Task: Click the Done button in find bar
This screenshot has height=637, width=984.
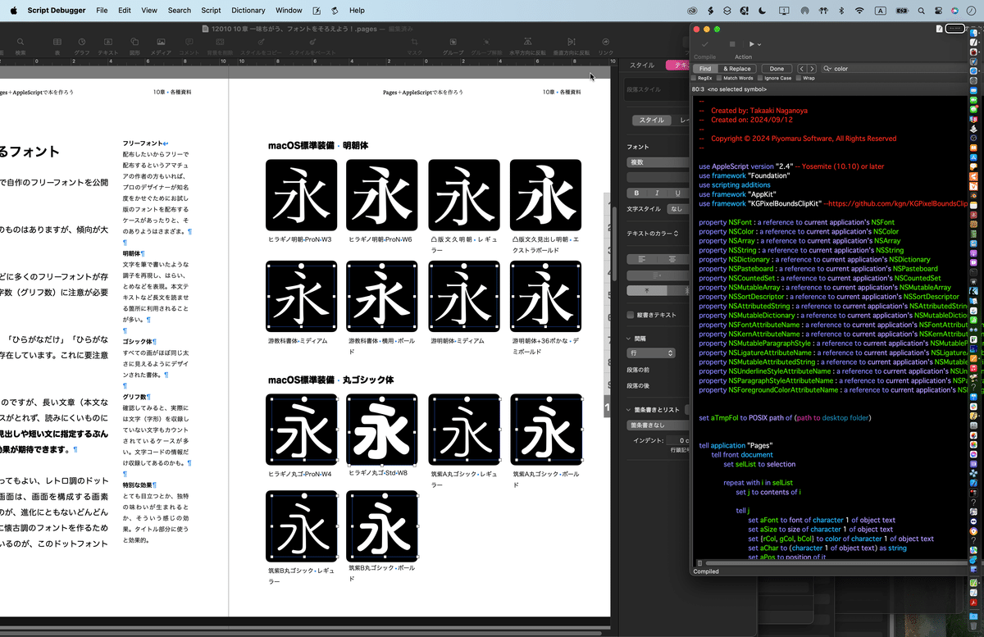Action: tap(777, 69)
